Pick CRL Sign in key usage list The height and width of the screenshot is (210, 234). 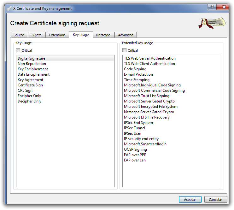(25, 90)
